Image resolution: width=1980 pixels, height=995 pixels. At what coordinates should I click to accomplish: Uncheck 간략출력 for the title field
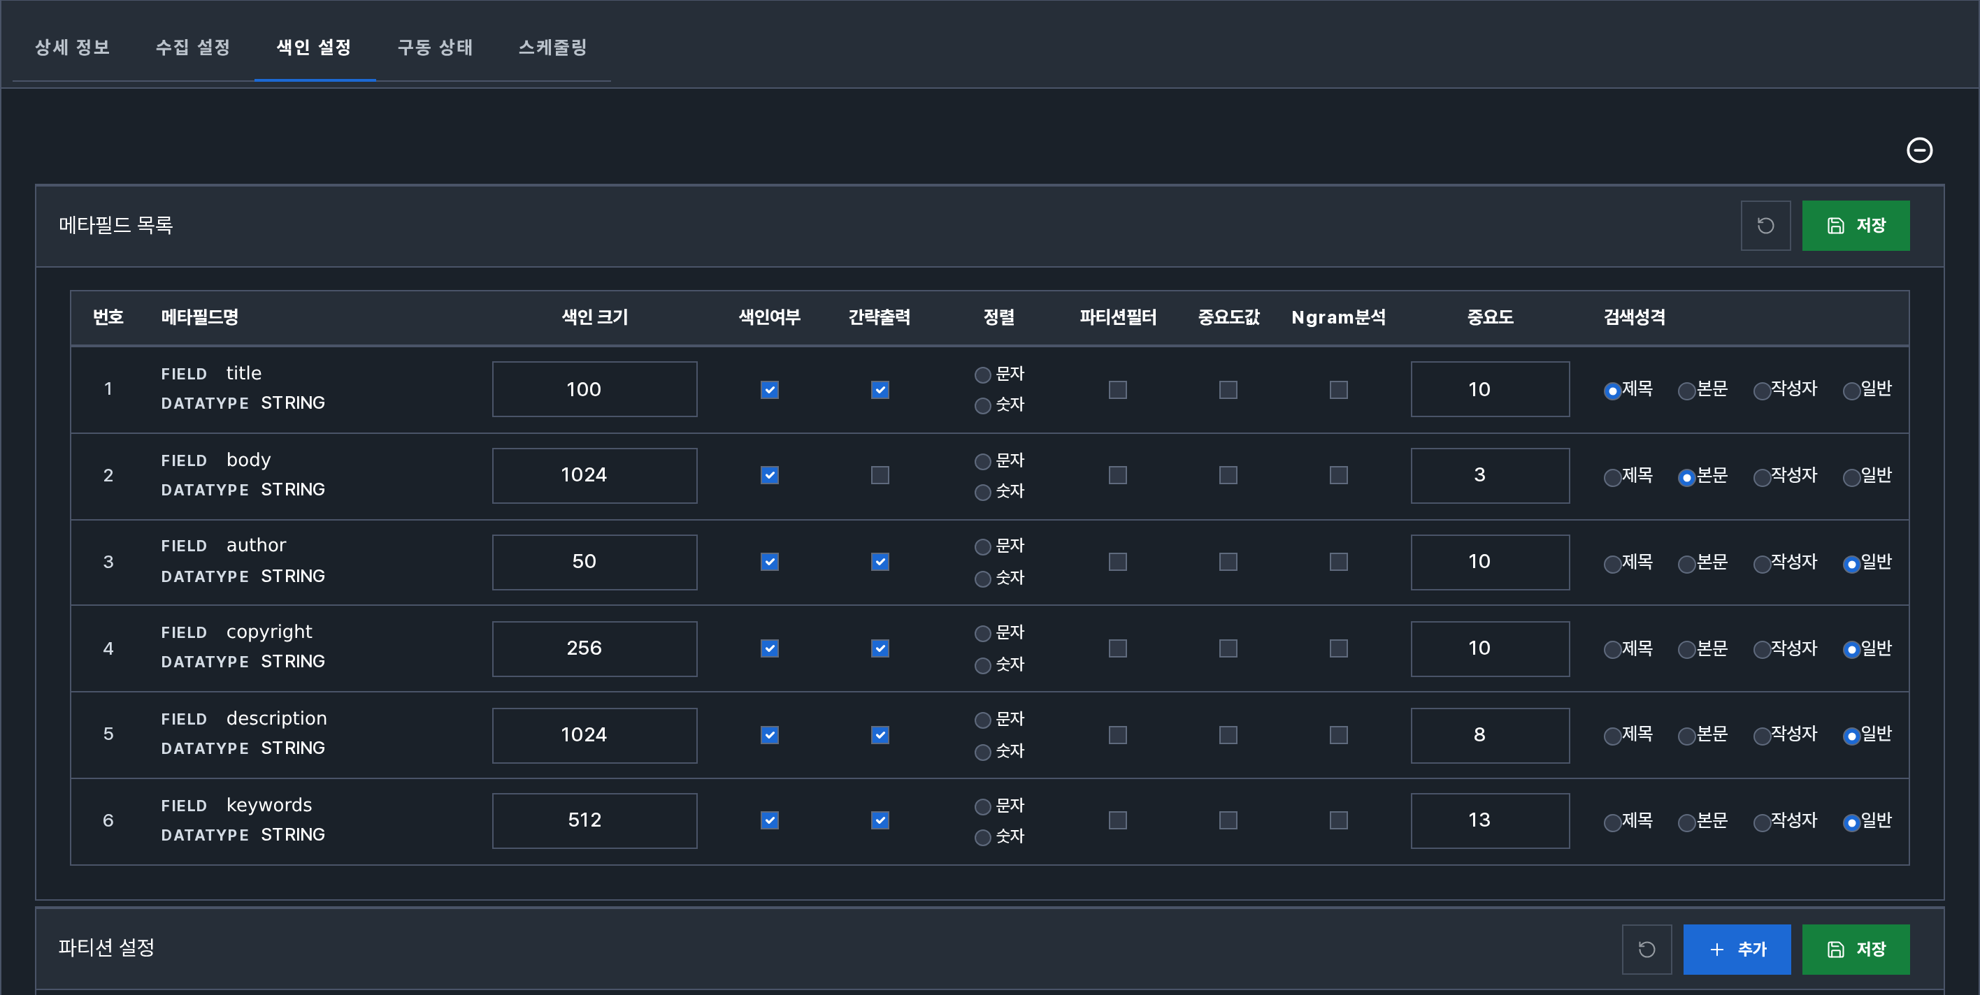[880, 390]
